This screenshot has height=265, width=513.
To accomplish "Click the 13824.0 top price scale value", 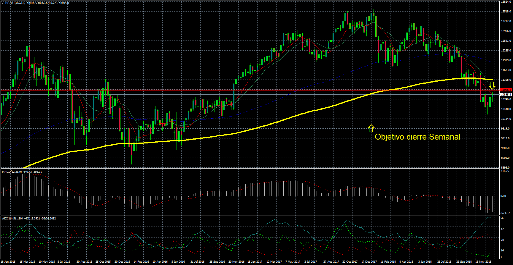I will pyautogui.click(x=506, y=2).
